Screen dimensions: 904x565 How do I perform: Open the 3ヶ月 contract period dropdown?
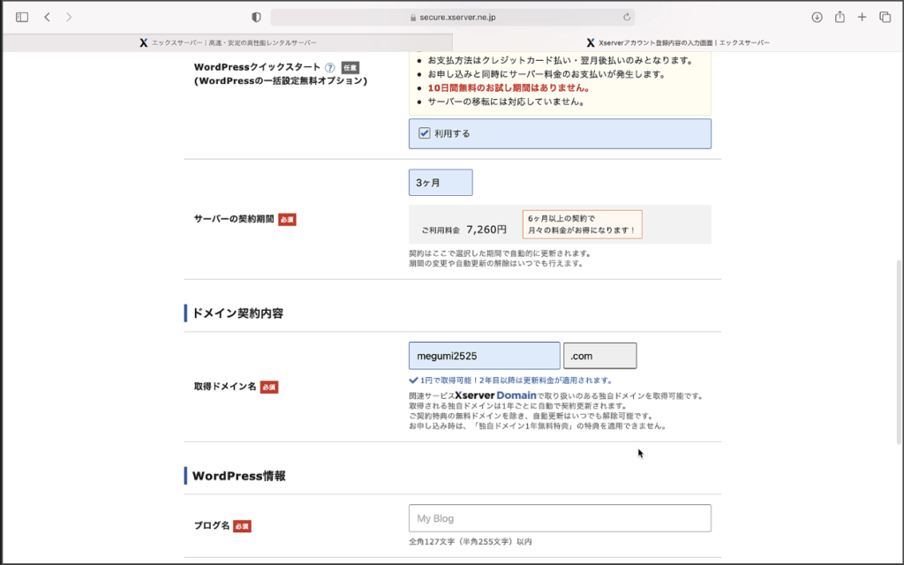(441, 182)
